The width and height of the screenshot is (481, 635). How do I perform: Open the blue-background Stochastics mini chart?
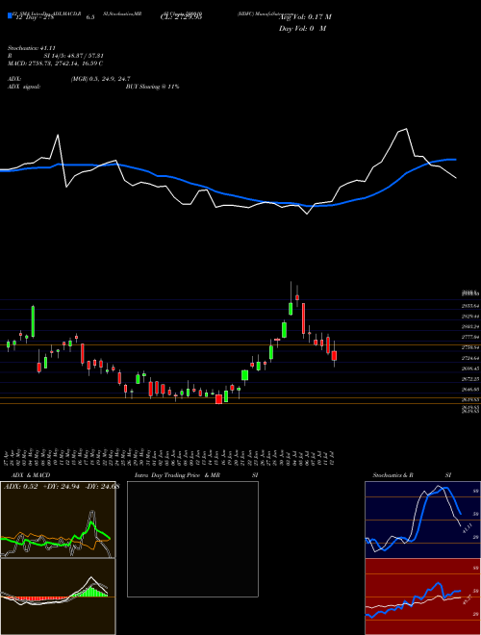click(x=422, y=520)
